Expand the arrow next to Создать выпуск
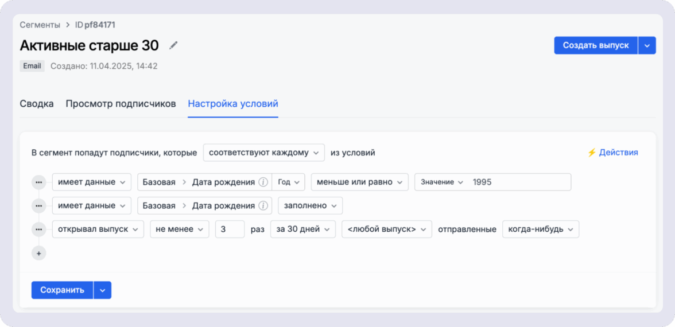The width and height of the screenshot is (675, 327). click(647, 45)
